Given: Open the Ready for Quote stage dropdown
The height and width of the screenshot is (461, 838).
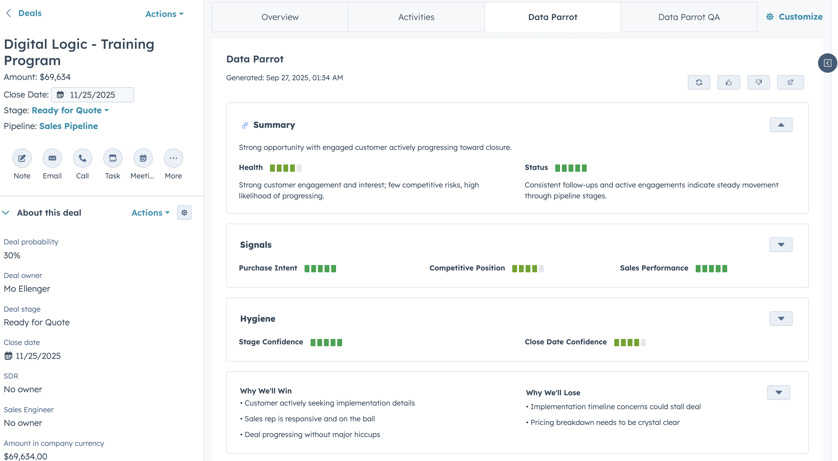Looking at the screenshot, I should coord(70,110).
